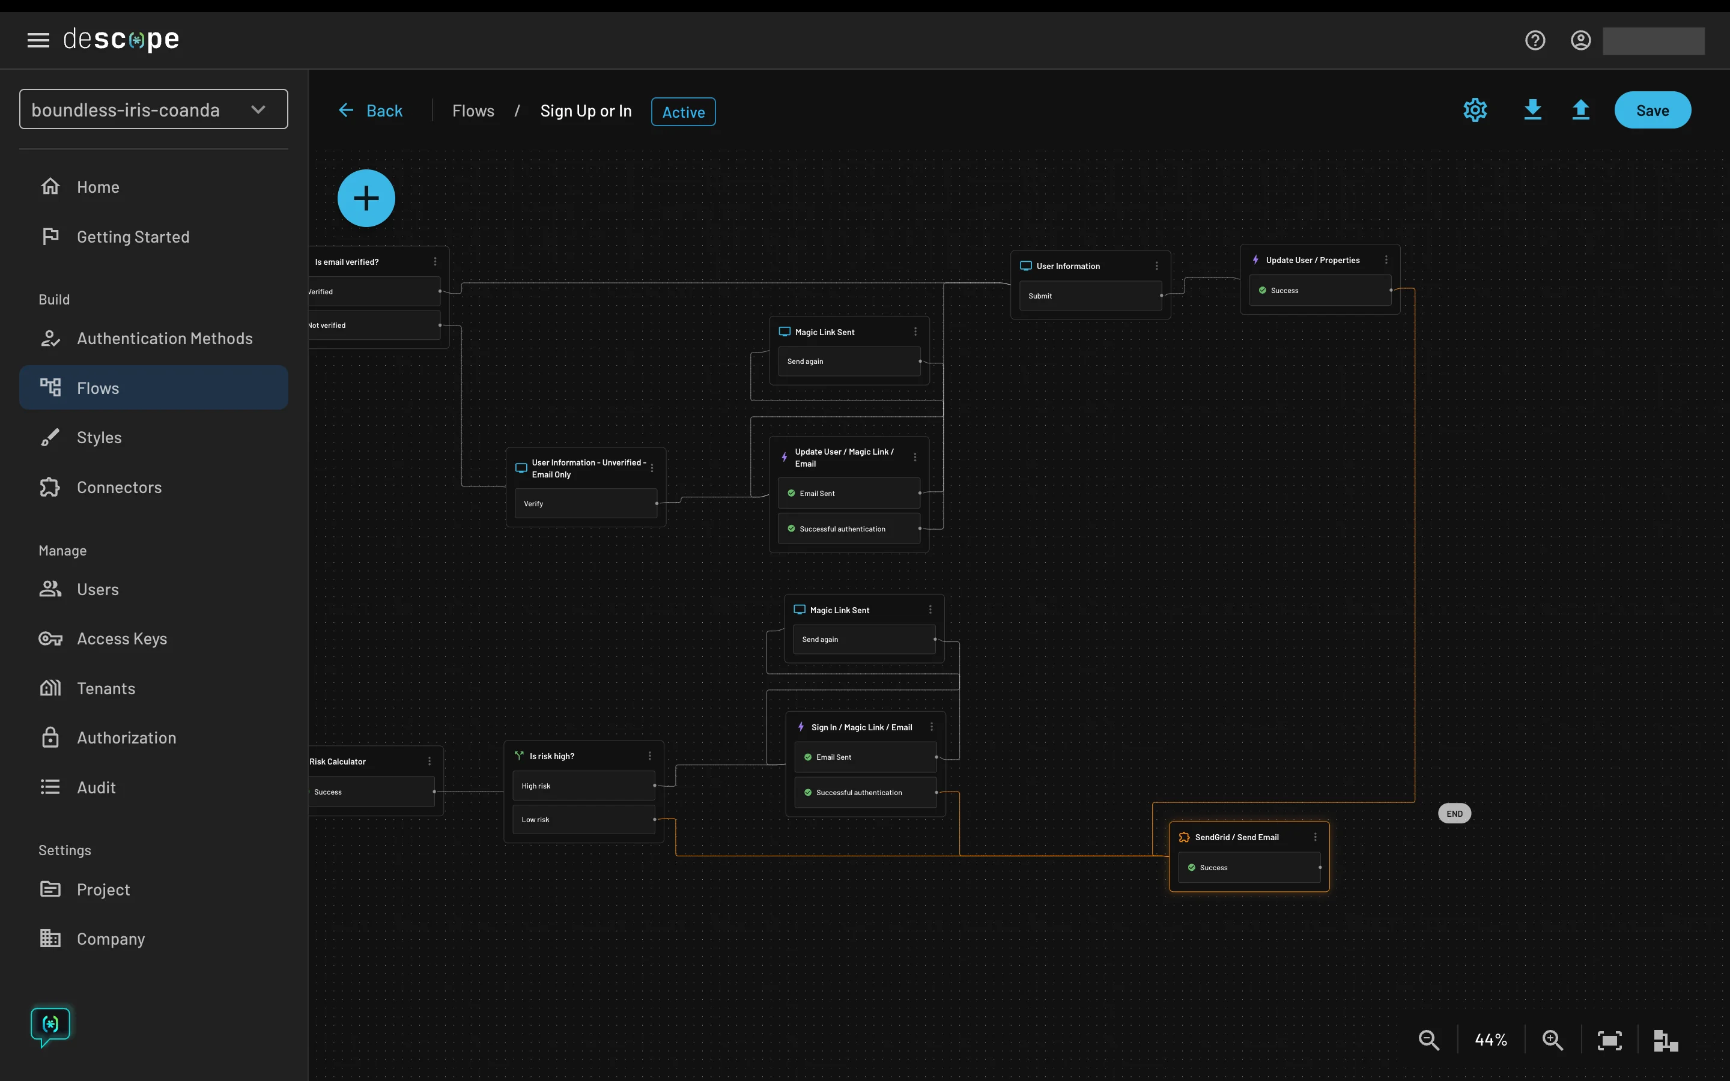This screenshot has width=1730, height=1081.
Task: Expand the boundless-iris-coanda project dropdown
Action: click(256, 108)
